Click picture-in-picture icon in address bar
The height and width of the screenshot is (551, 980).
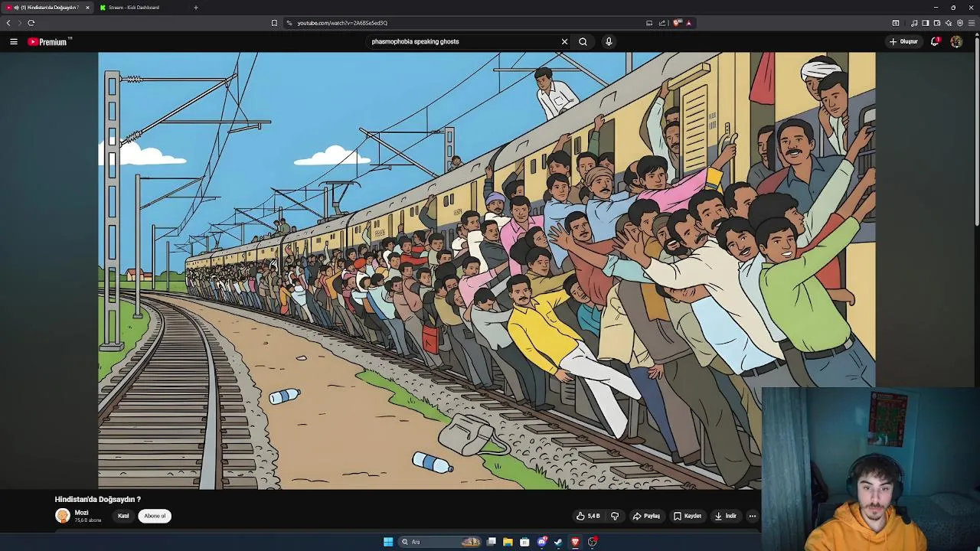pos(649,23)
